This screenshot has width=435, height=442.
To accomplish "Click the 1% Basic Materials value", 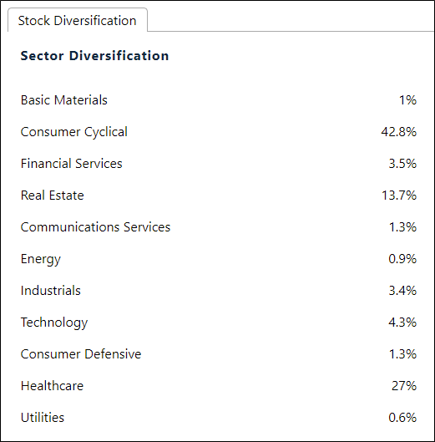I will click(x=407, y=100).
